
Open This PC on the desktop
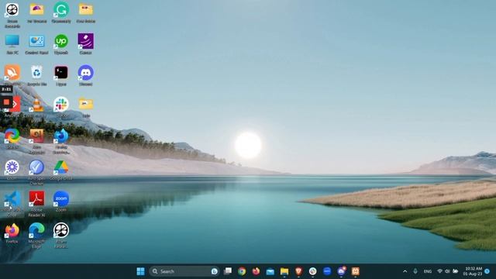(12, 44)
